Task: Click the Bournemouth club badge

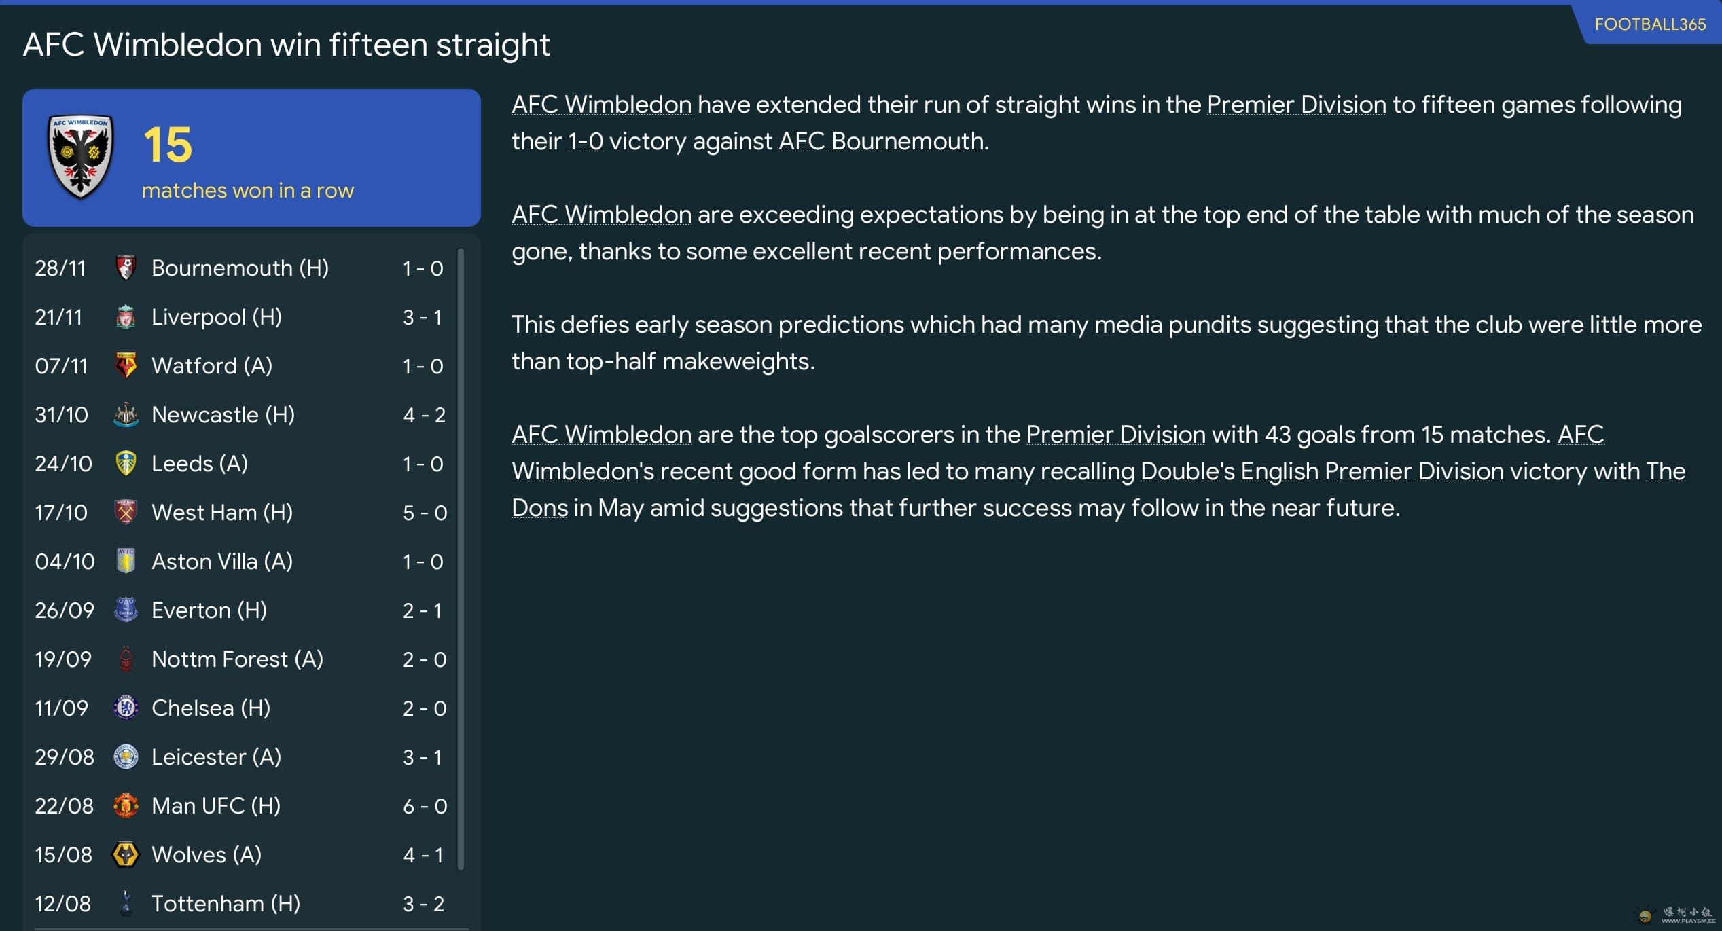Action: point(126,268)
